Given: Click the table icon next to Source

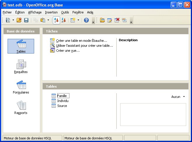Looking at the screenshot, I should coord(54,106).
